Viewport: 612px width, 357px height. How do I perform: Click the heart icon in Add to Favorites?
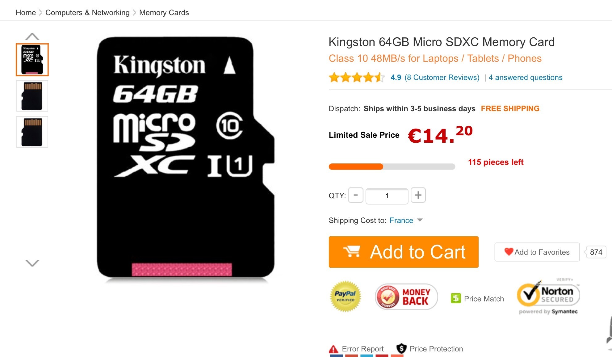(509, 252)
